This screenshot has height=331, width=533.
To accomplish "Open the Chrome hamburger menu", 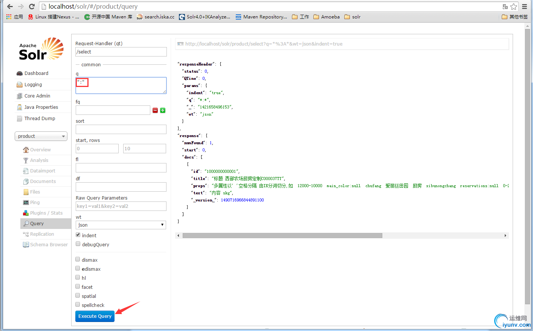I will (524, 6).
